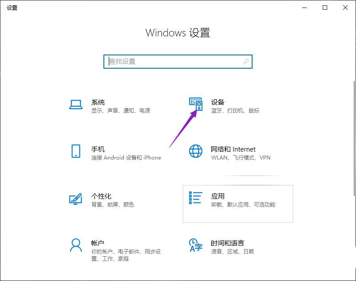Open 系统 settings title
The width and height of the screenshot is (356, 281).
pyautogui.click(x=98, y=102)
